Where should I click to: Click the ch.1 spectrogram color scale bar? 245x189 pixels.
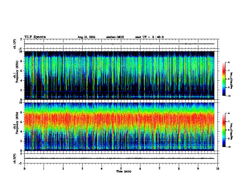point(224,79)
